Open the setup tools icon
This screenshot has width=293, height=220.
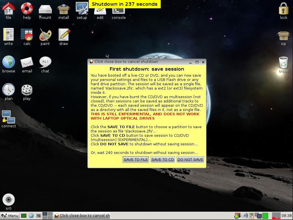(x=82, y=9)
